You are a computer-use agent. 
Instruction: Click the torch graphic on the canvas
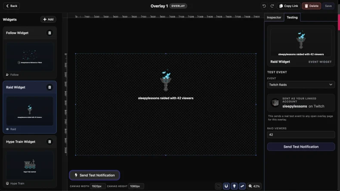pyautogui.click(x=166, y=80)
